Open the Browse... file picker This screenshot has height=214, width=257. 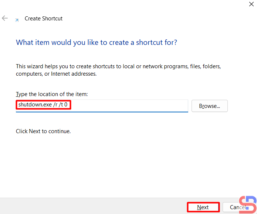[x=209, y=106]
